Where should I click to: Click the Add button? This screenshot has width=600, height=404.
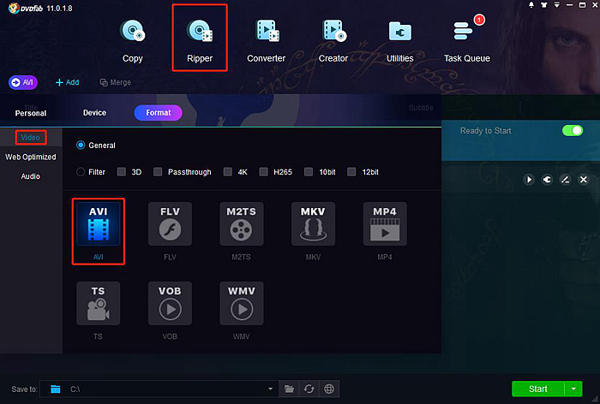[x=68, y=82]
